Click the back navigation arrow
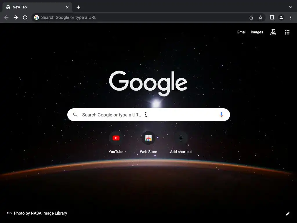The height and width of the screenshot is (223, 297). tap(6, 17)
